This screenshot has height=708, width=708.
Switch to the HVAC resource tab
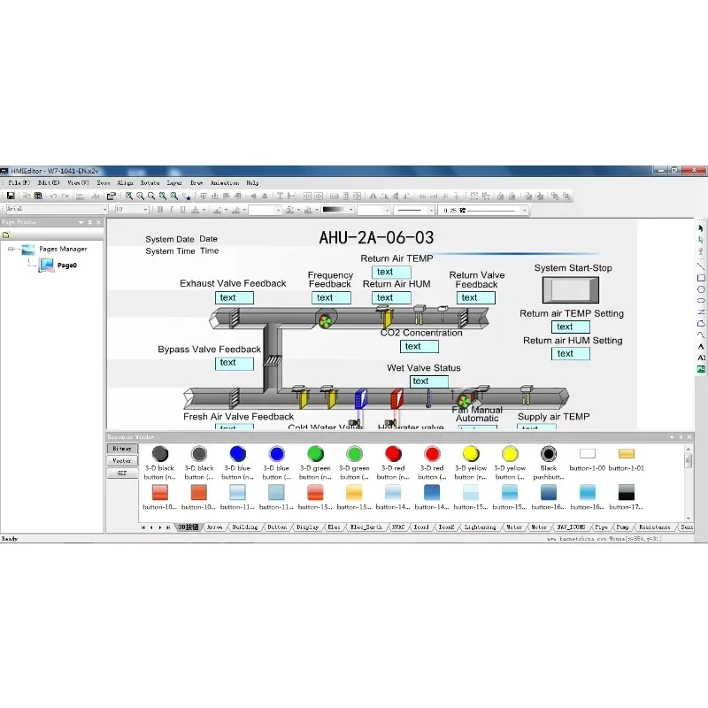pos(397,527)
